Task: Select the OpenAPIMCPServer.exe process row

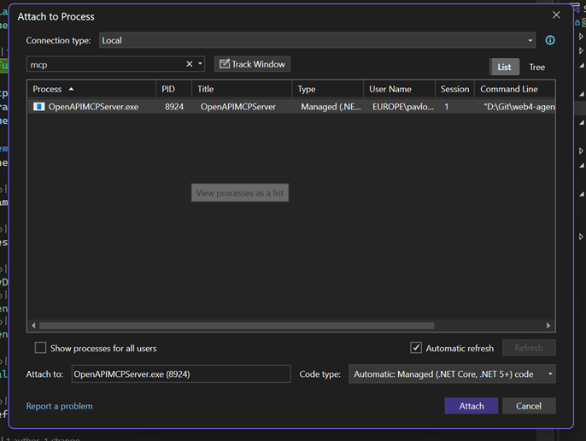Action: [x=291, y=107]
